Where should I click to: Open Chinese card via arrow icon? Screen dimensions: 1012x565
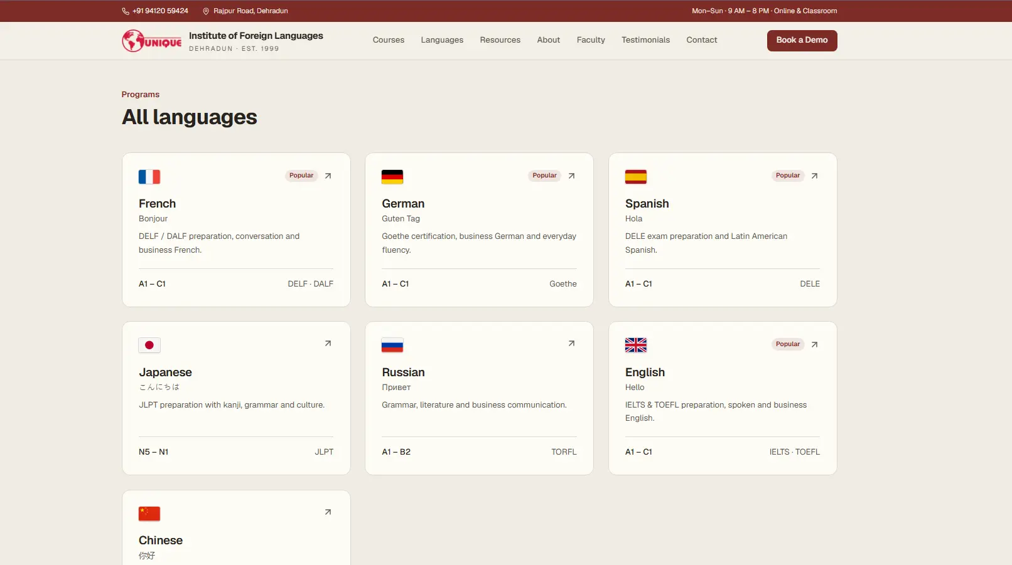[x=328, y=512]
